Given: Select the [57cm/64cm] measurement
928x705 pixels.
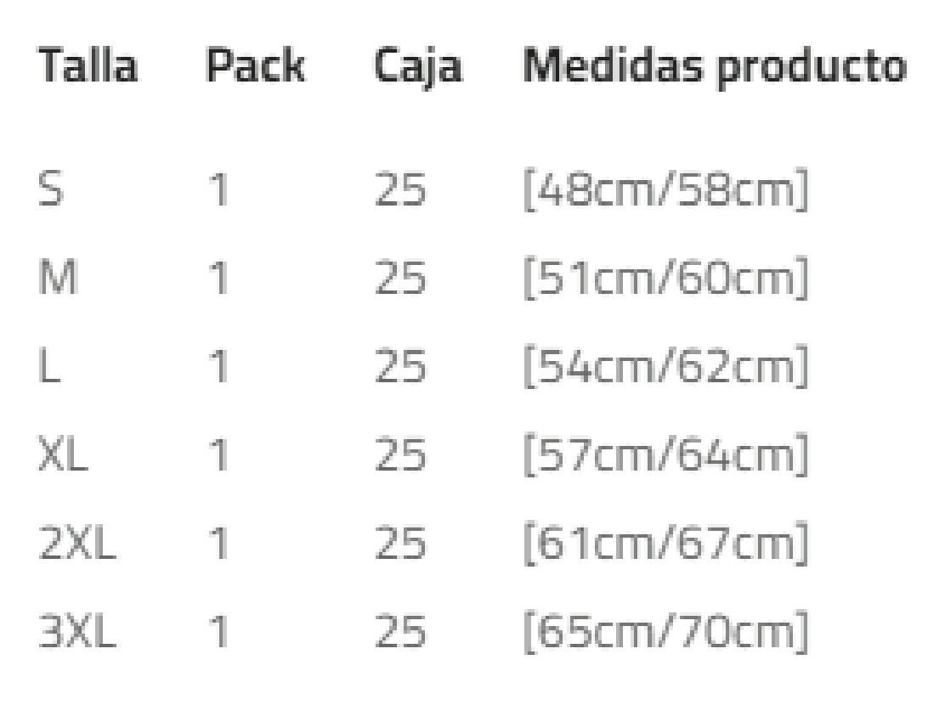Looking at the screenshot, I should coord(665,457).
